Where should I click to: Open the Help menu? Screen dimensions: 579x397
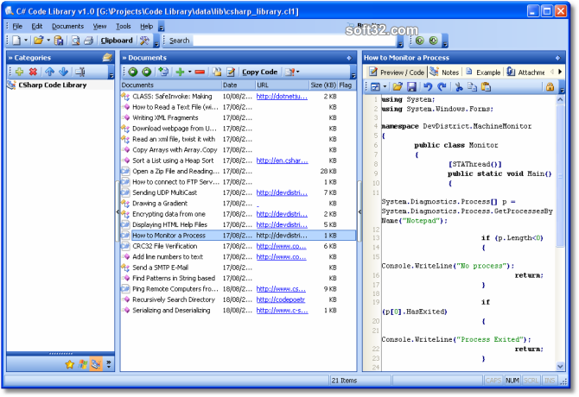click(146, 26)
